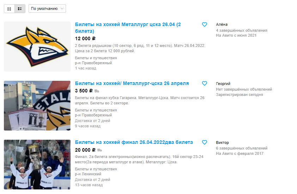Favorite the Виктор 20 000 ₽ listing
This screenshot has height=194, width=297.
(x=205, y=142)
